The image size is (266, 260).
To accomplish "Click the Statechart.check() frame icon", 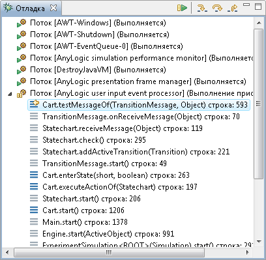I will 34,139.
